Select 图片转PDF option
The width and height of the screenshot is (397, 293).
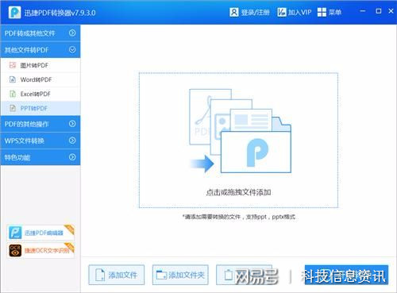click(x=40, y=65)
